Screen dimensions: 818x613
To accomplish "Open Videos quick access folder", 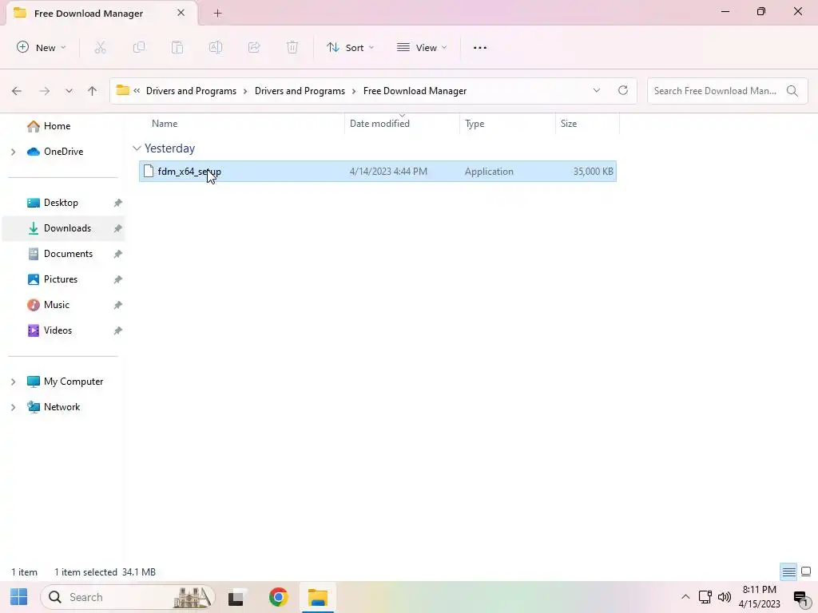I will pos(58,330).
